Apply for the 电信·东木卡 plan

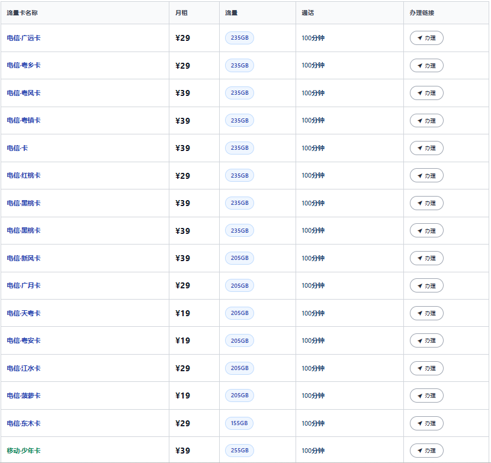coord(426,423)
